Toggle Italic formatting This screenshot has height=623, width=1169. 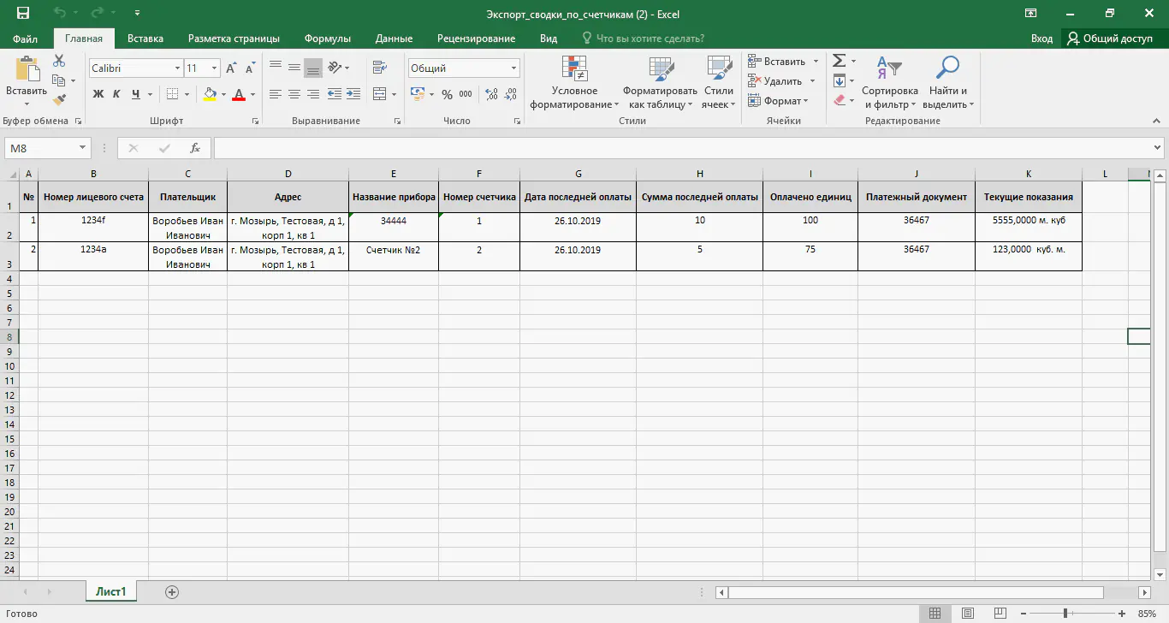coord(116,94)
